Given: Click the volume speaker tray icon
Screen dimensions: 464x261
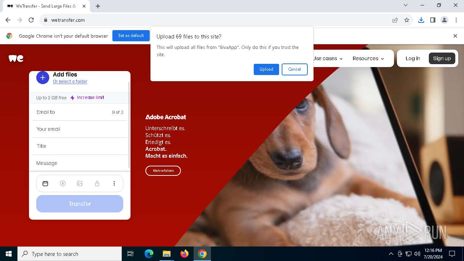Looking at the screenshot, I should (417, 254).
